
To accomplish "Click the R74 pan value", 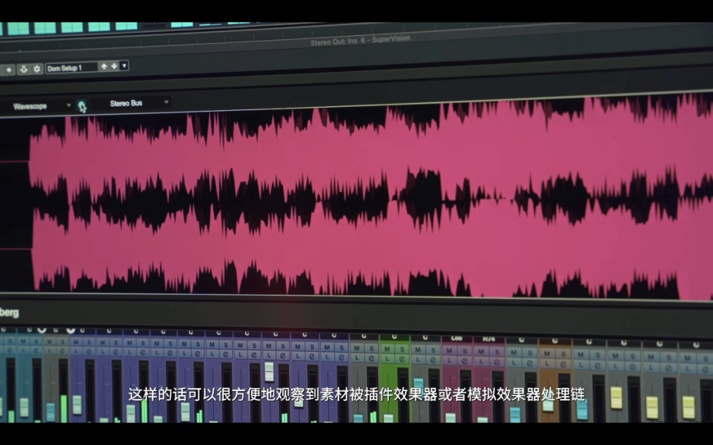I will pos(489,340).
